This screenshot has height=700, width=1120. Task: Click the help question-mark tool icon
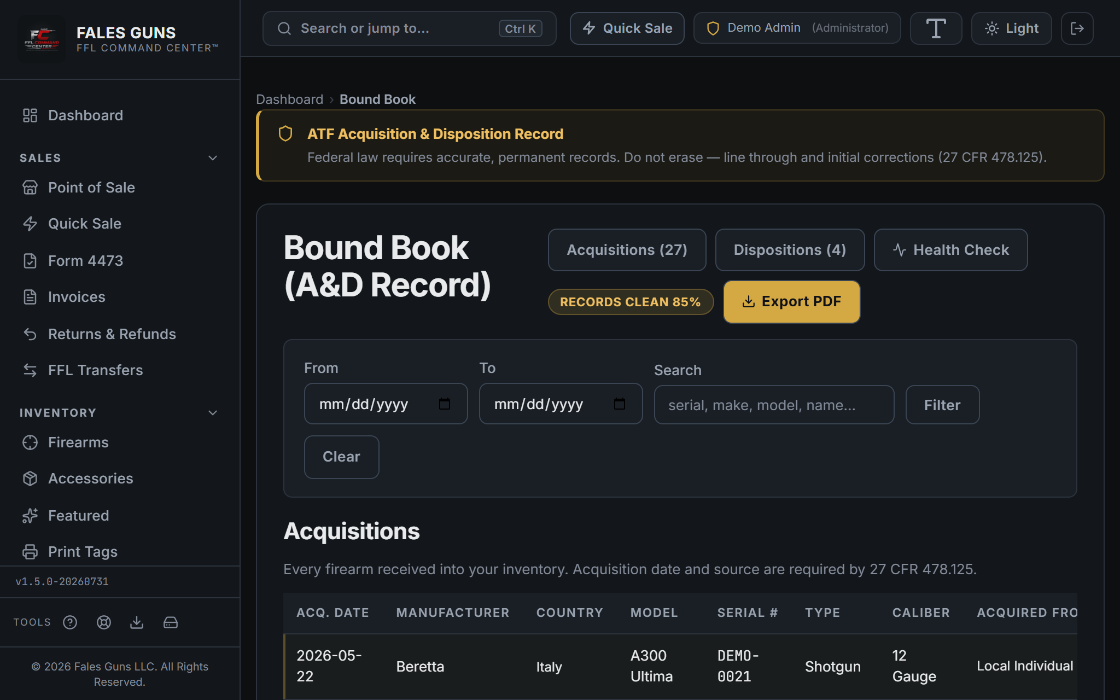(x=70, y=622)
